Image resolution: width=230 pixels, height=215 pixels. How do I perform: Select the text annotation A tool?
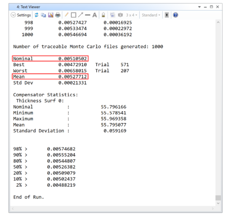[x=95, y=15]
